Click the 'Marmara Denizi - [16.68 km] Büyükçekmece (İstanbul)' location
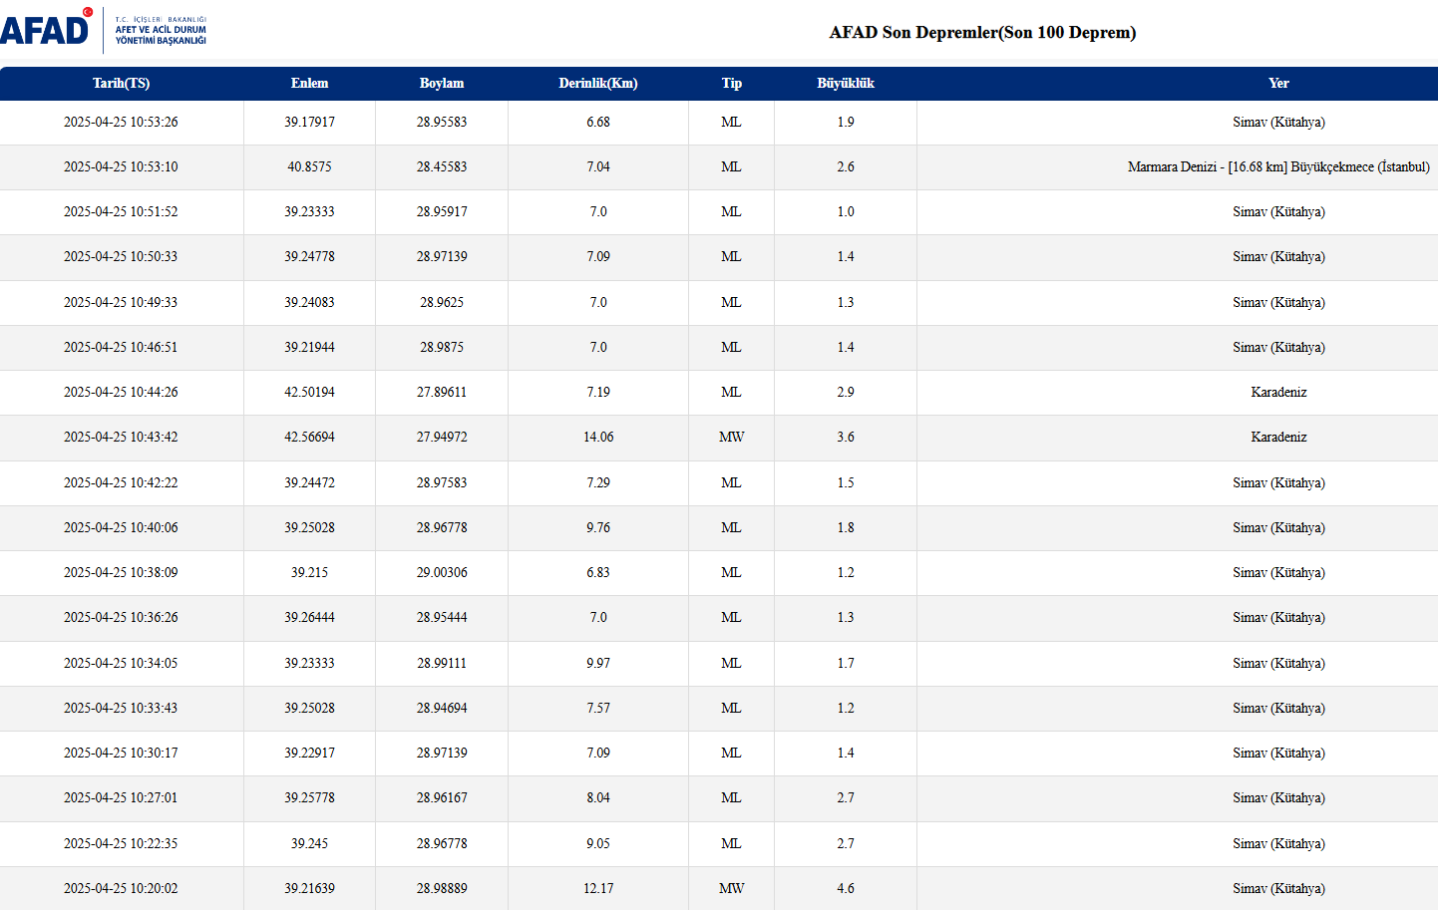This screenshot has width=1438, height=910. click(x=1278, y=166)
